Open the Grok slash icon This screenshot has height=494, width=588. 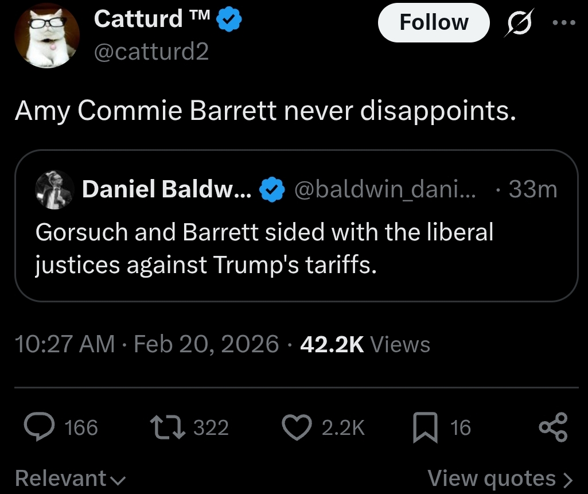click(x=518, y=24)
